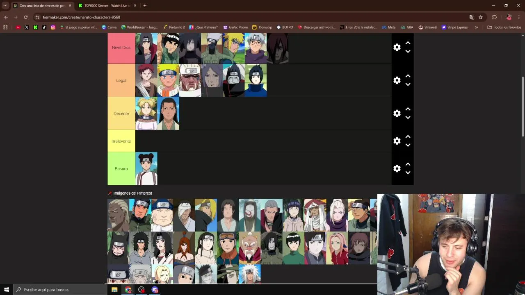The height and width of the screenshot is (295, 525).
Task: Open the X bookmark icon
Action: coord(27,27)
